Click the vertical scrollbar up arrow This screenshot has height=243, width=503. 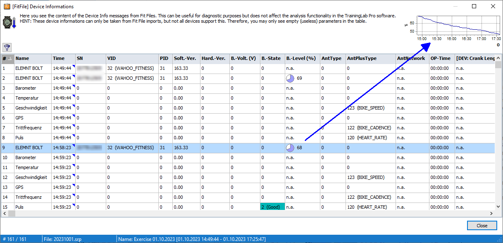tap(498, 58)
